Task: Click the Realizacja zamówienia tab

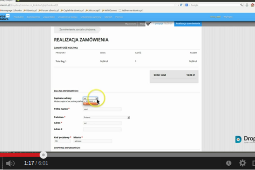Action: click(x=188, y=24)
